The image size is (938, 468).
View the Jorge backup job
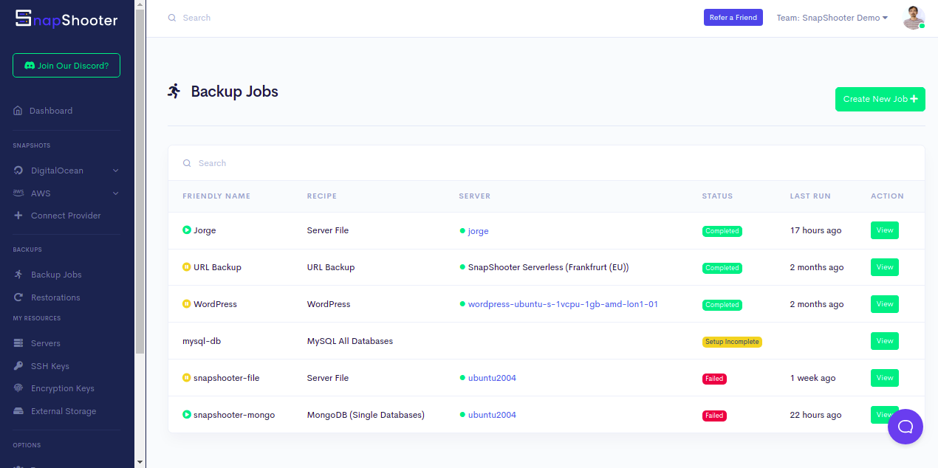coord(884,230)
